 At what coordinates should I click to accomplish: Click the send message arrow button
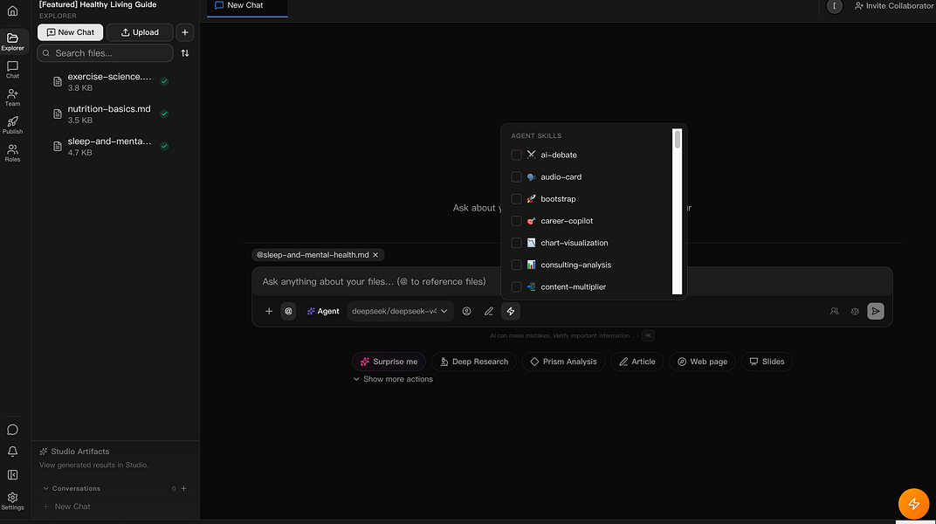[875, 311]
